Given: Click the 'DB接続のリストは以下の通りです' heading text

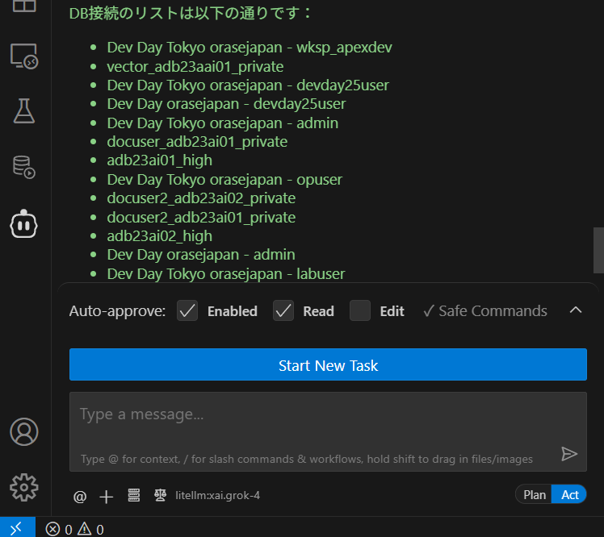Looking at the screenshot, I should pyautogui.click(x=190, y=13).
